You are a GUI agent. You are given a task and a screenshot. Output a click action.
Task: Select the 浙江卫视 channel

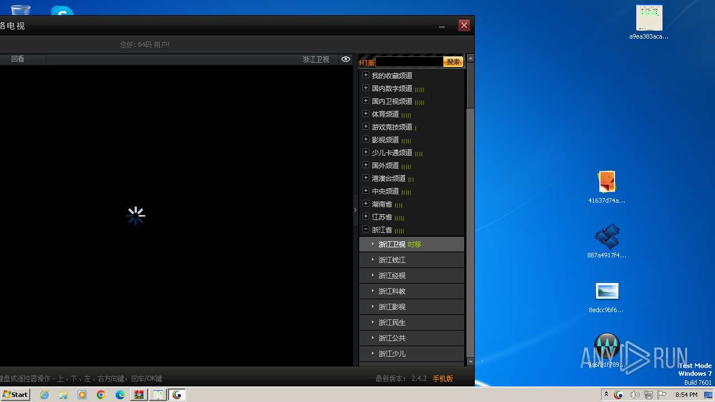click(412, 244)
